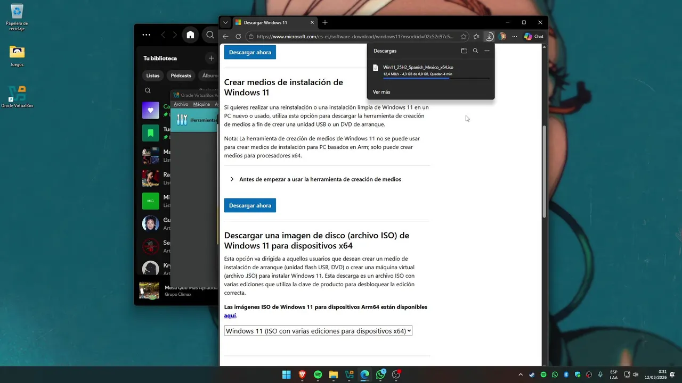682x383 pixels.
Task: Open File Explorer from taskbar
Action: [x=334, y=374]
